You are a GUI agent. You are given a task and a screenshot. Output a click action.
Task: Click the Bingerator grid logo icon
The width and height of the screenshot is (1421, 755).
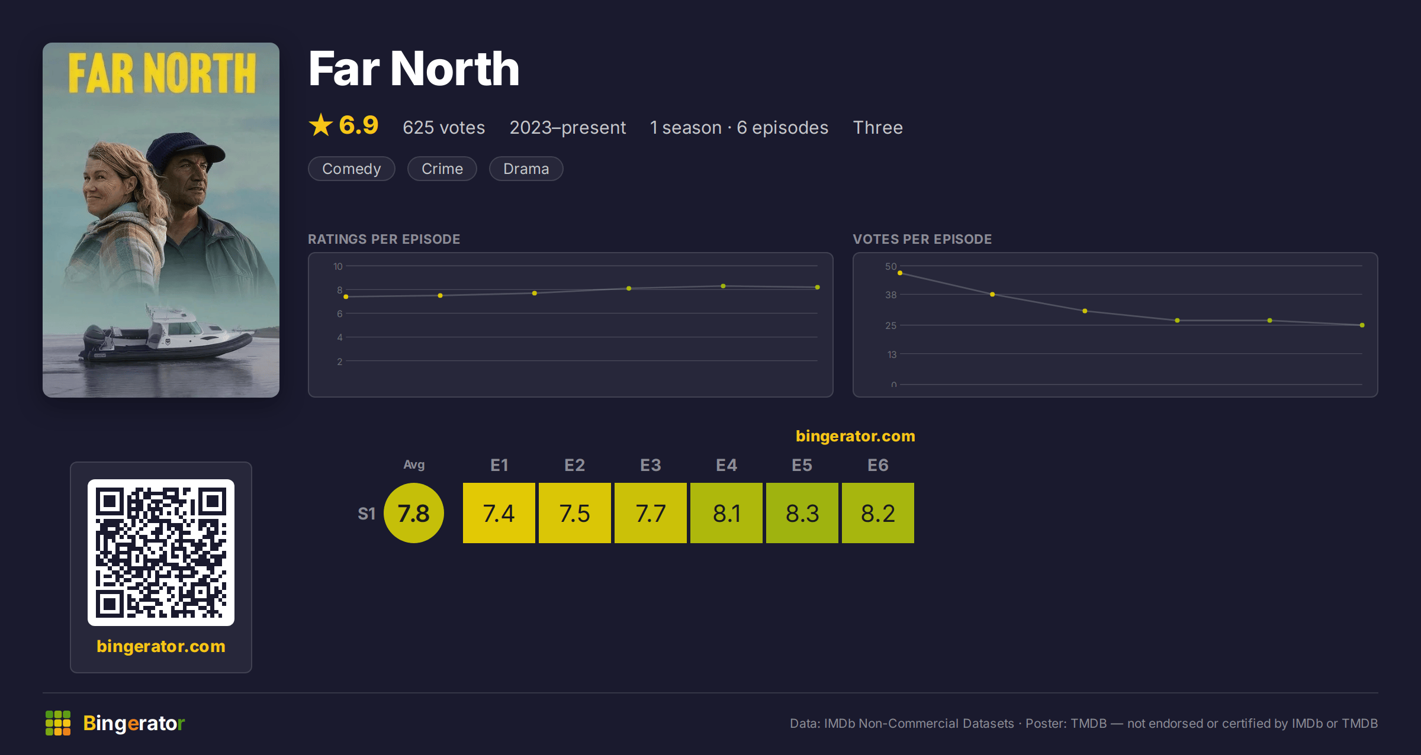click(x=58, y=723)
